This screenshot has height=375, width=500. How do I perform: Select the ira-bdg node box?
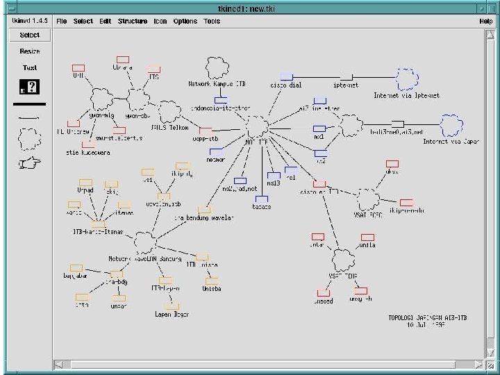coord(117,274)
